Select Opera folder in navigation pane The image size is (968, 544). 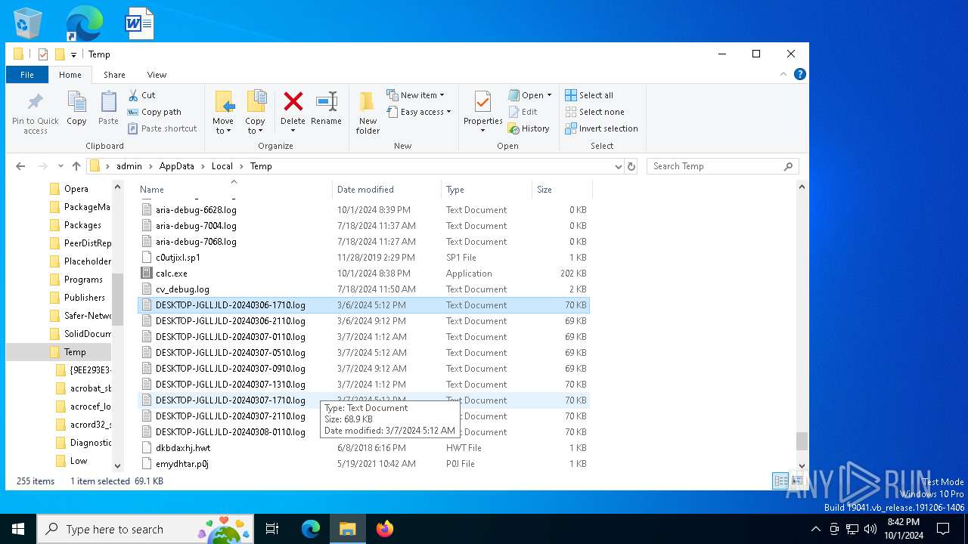pos(76,189)
